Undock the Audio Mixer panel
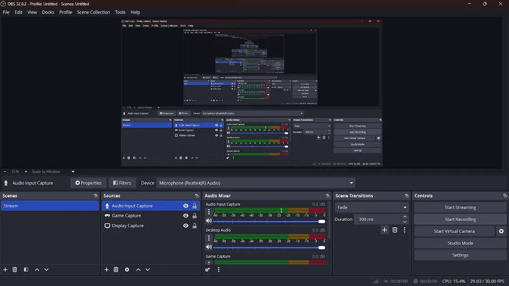This screenshot has width=509, height=286. tap(328, 196)
